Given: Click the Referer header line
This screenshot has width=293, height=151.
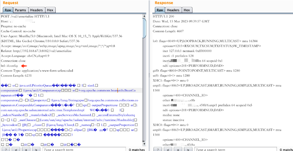Looking at the screenshot, I should tap(36, 51).
